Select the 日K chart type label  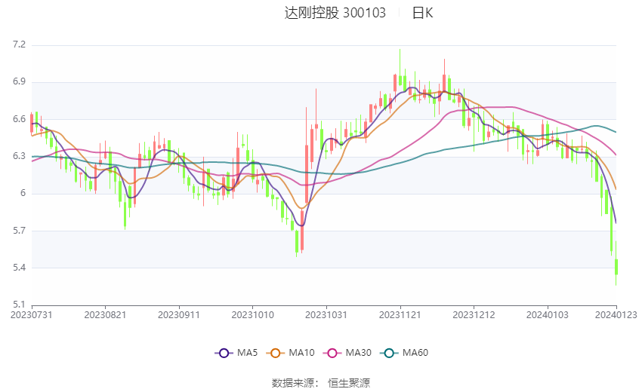(x=422, y=13)
